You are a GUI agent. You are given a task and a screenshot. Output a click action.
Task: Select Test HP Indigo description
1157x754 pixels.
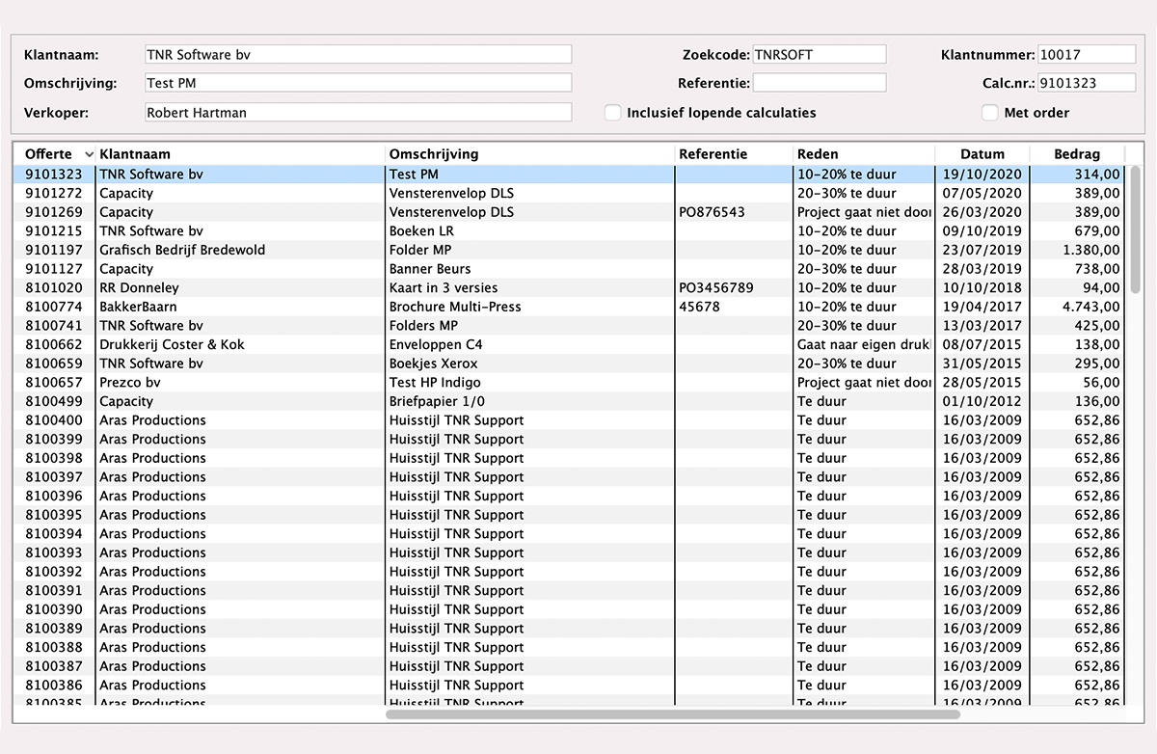coord(435,383)
